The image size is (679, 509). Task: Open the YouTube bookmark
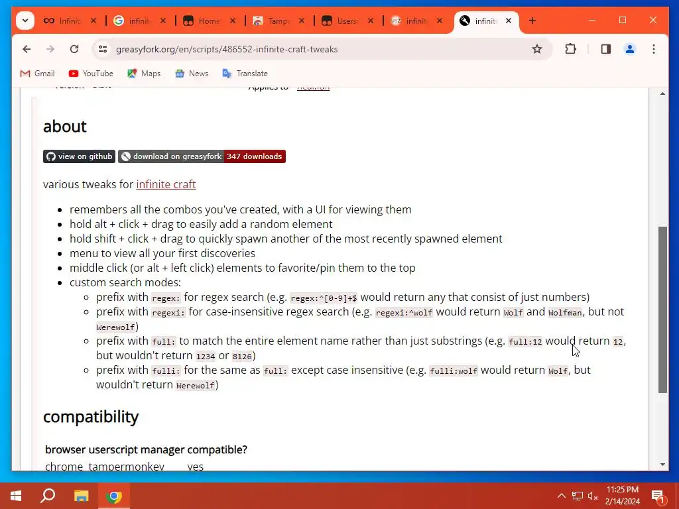[x=91, y=74]
